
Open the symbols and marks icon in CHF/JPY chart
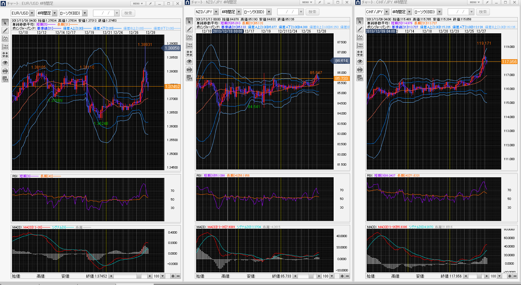pos(360,53)
